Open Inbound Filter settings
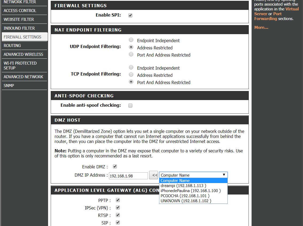This screenshot has width=303, height=226. coord(19,28)
